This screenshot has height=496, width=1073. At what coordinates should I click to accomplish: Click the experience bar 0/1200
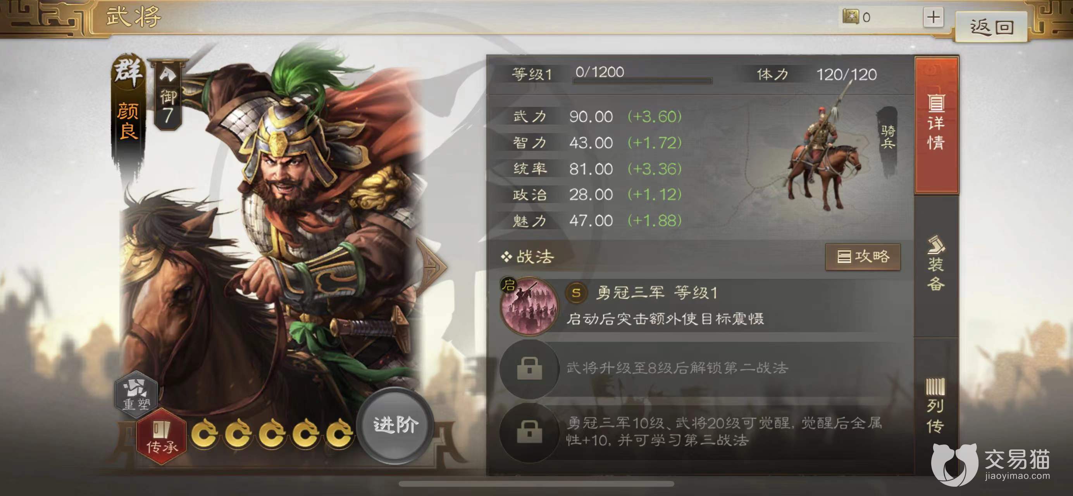[x=642, y=75]
